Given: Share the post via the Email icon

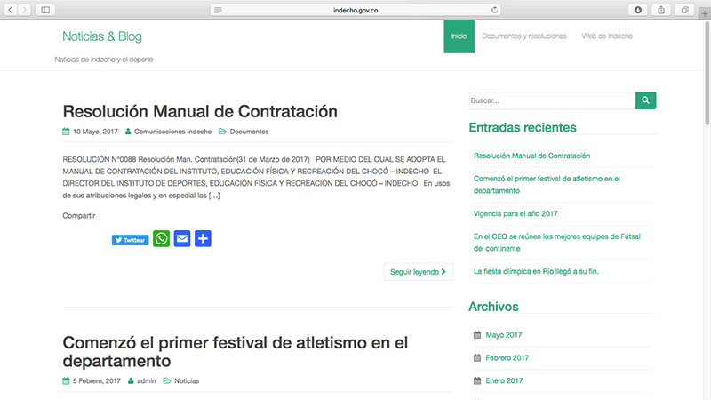Looking at the screenshot, I should (182, 238).
